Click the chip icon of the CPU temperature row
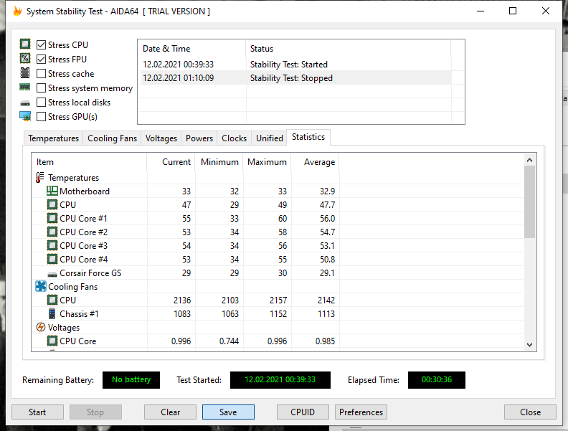This screenshot has height=431, width=568. [x=52, y=204]
